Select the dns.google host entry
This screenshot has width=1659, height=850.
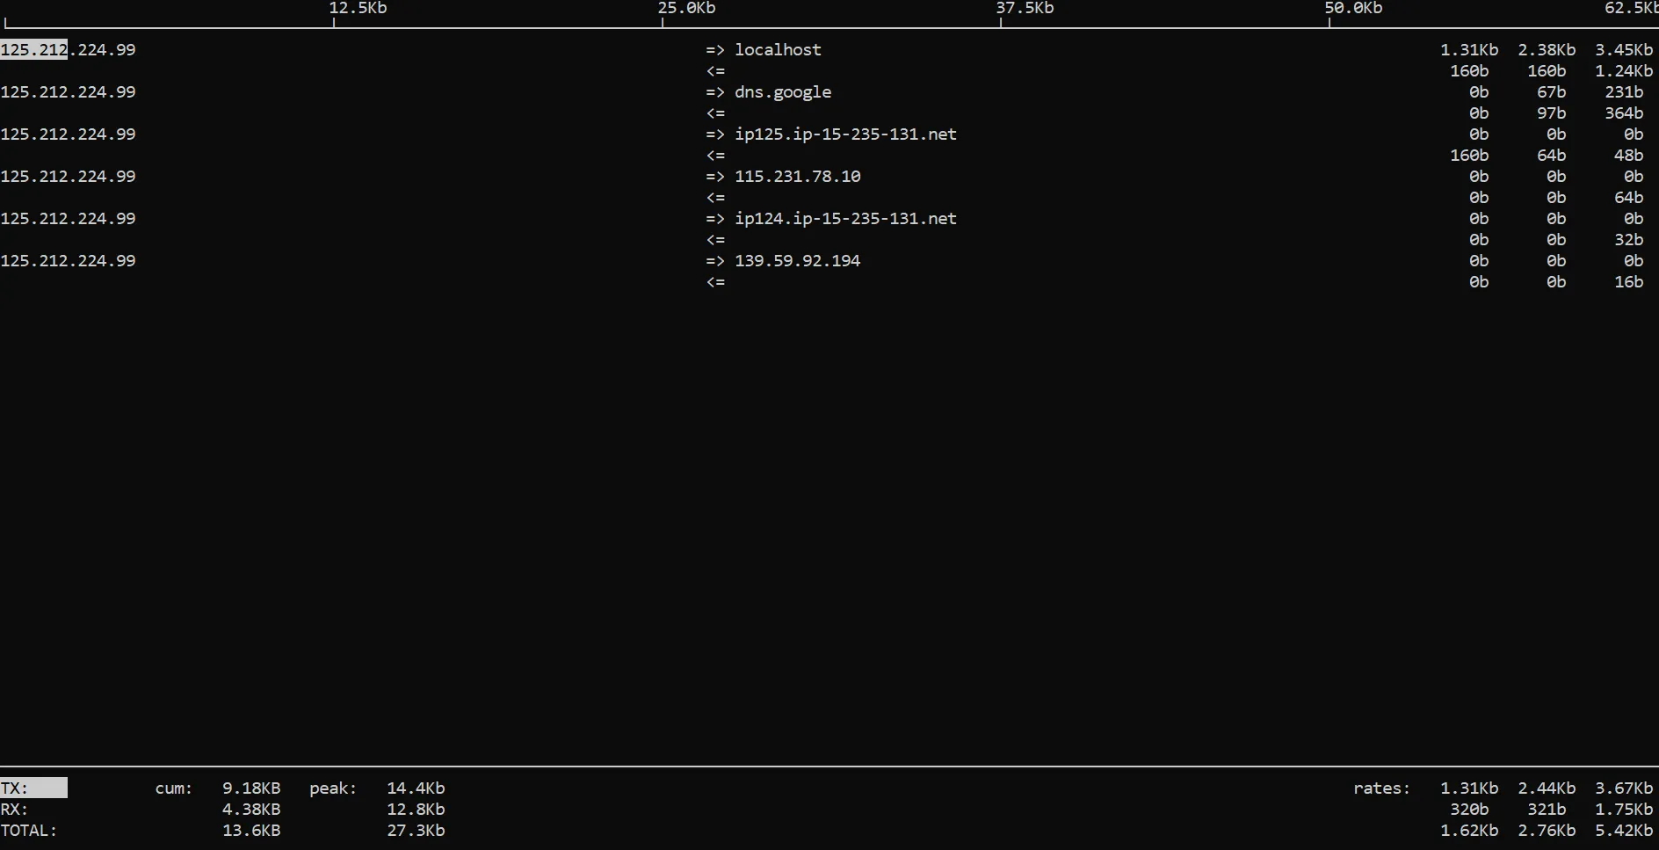click(782, 92)
